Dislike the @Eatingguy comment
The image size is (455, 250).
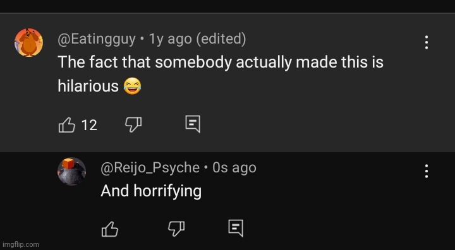133,125
